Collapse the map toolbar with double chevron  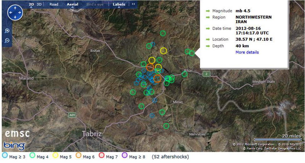click(x=133, y=5)
